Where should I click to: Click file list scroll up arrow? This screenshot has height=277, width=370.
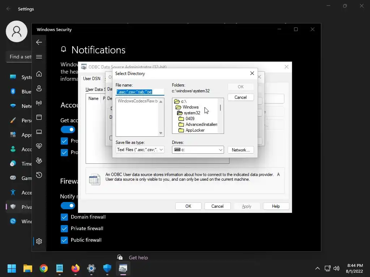click(161, 101)
